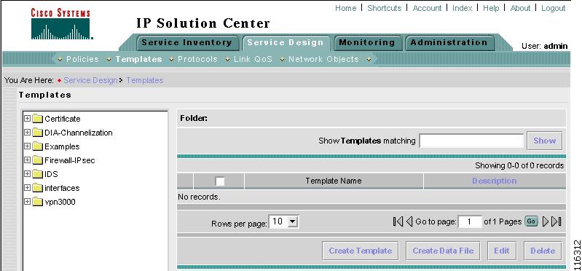Screen dimensions: 582x271
Task: Open the About link
Action: click(520, 8)
